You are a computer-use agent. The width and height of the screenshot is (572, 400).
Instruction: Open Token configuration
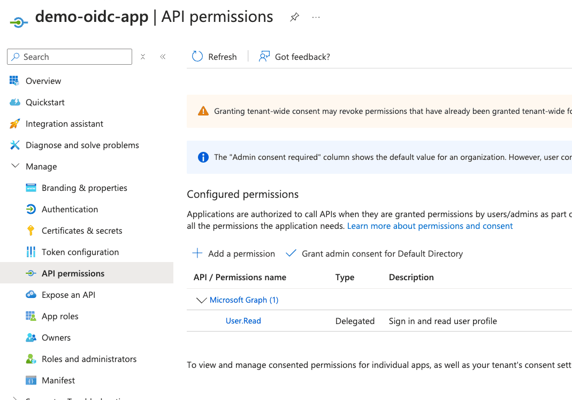[80, 252]
